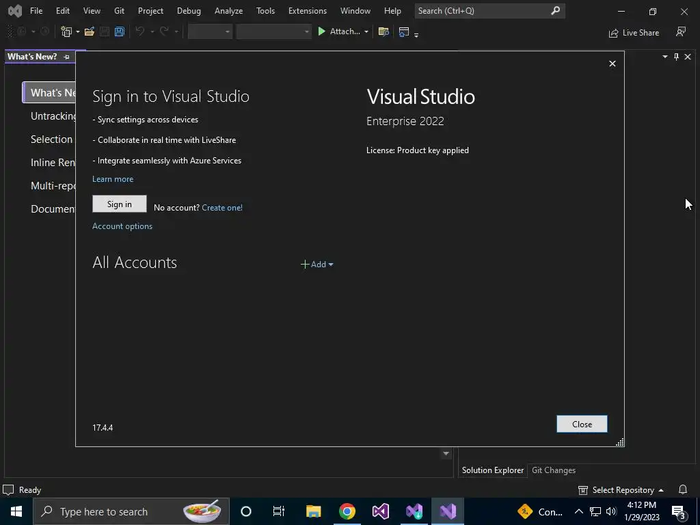
Task: Open the Account options link
Action: click(x=122, y=226)
